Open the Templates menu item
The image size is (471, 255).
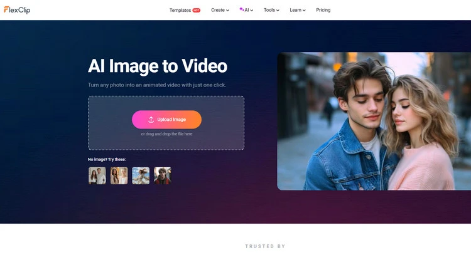coord(180,10)
